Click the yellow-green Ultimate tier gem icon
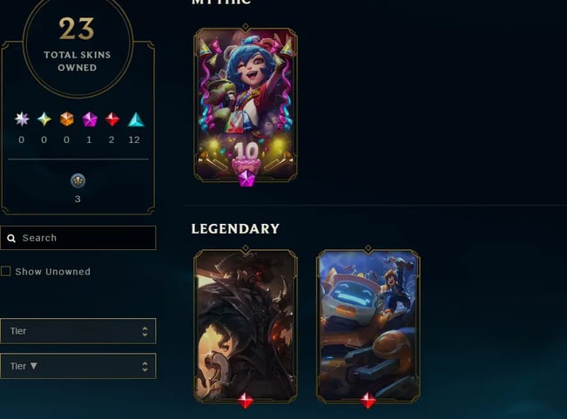This screenshot has width=567, height=419. 44,119
